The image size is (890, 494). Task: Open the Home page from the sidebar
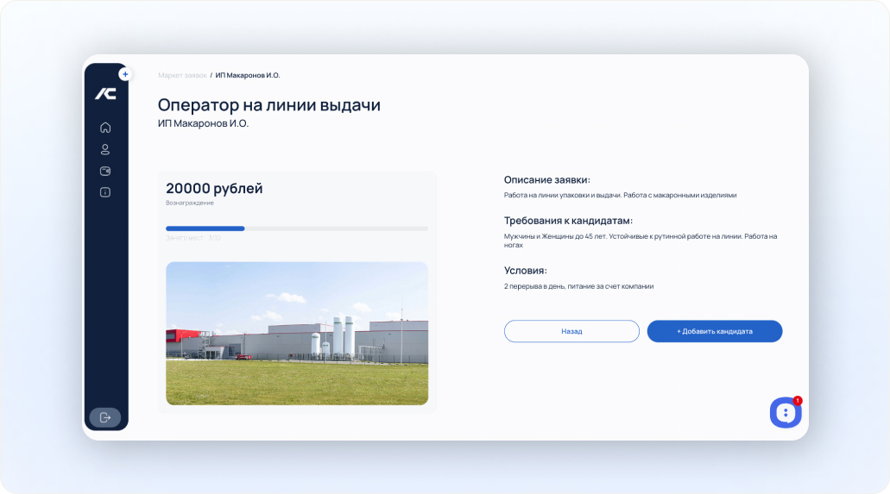coord(105,128)
